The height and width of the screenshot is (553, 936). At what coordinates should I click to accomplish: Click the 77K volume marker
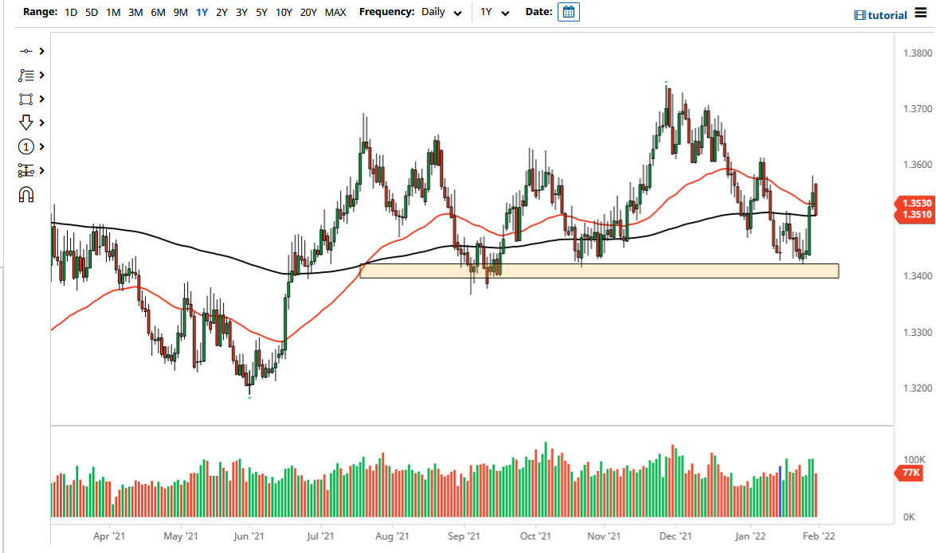(x=908, y=473)
